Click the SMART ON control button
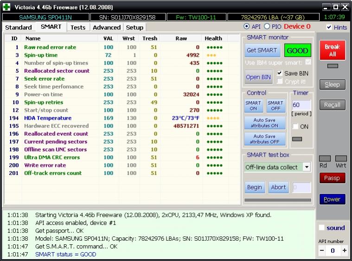352x261 pixels. [253, 106]
